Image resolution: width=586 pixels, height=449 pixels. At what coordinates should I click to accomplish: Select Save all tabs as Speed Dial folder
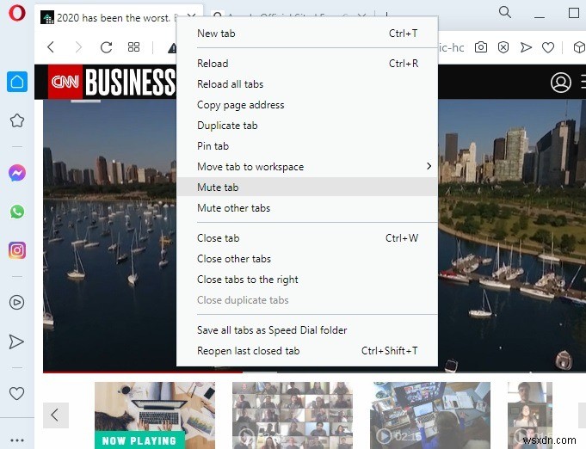tap(307, 329)
